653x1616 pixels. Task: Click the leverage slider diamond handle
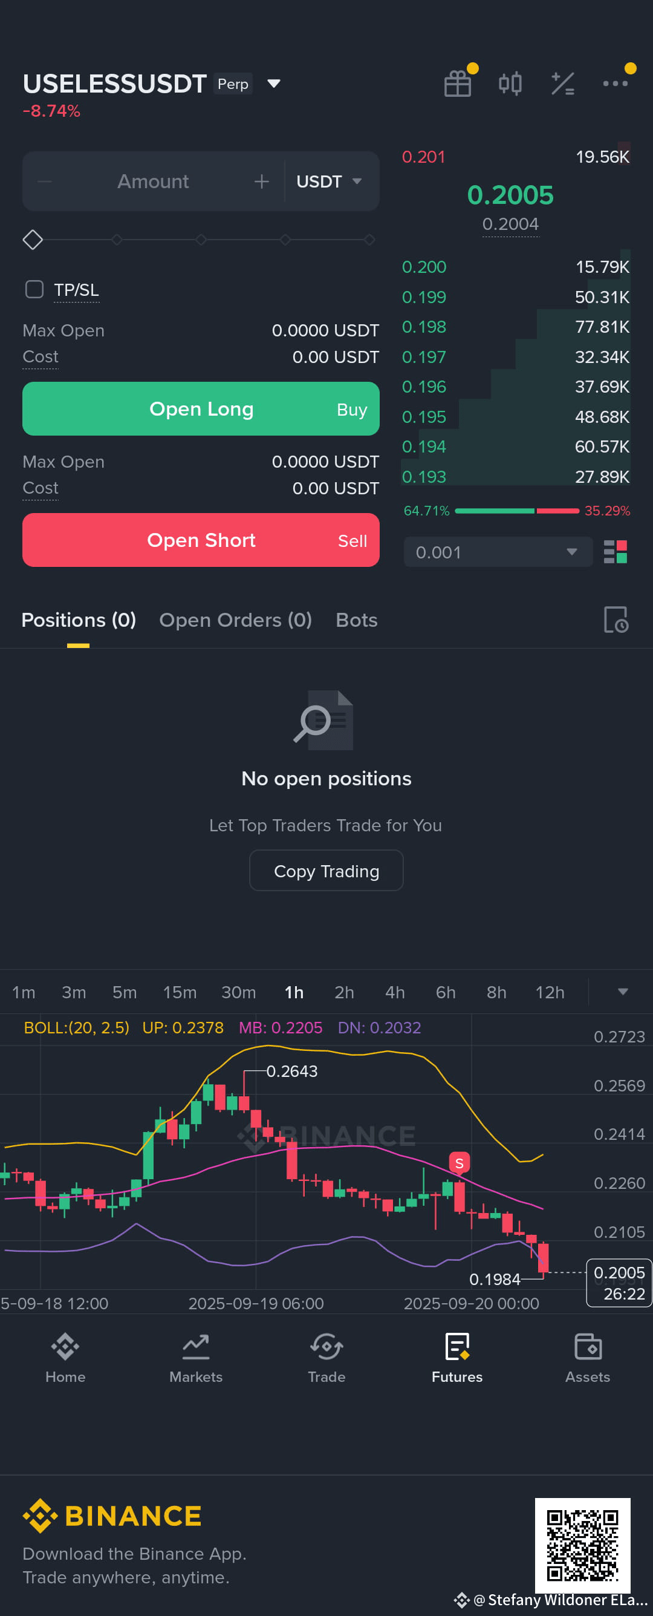point(33,240)
